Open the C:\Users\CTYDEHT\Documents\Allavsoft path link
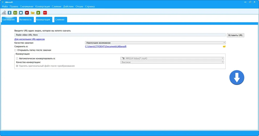This screenshot has width=259, height=136. [106, 46]
